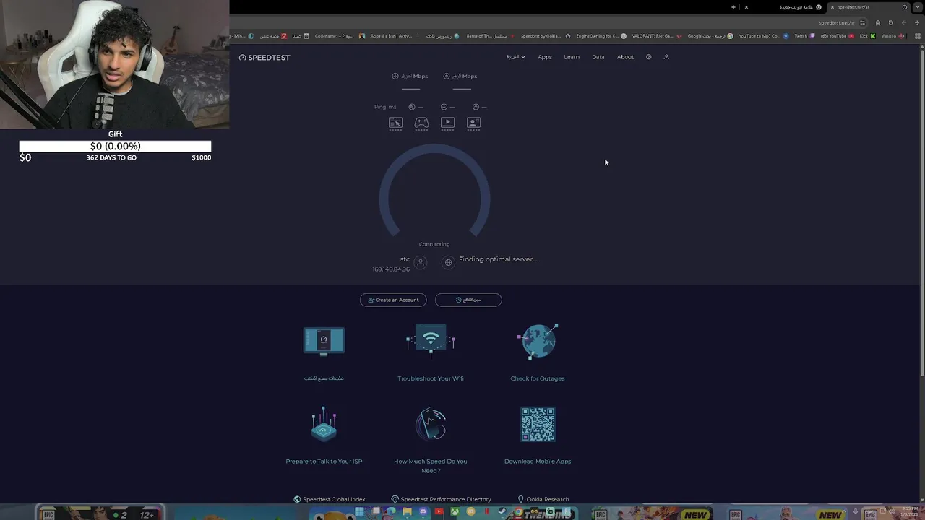Screen dimensions: 925x520
Task: Open the desktop apps link in Arabic
Action: [324, 378]
